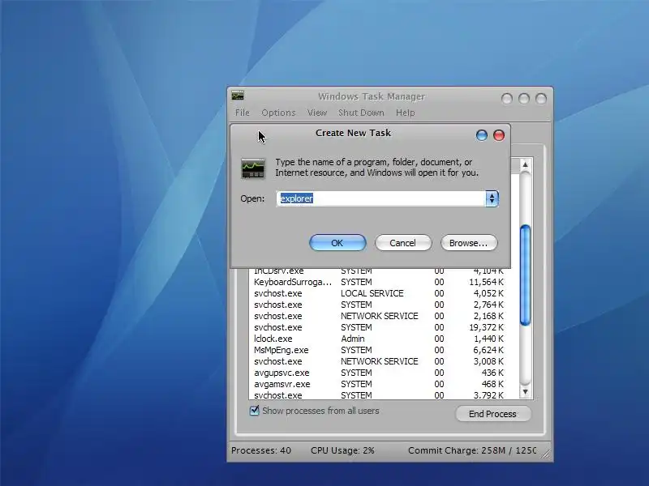This screenshot has height=486, width=649.
Task: Open the Options menu
Action: click(278, 113)
